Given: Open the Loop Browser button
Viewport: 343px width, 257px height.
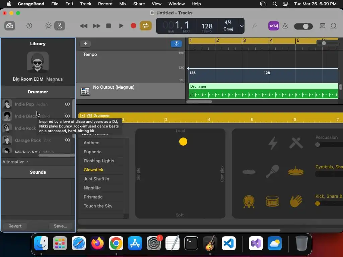Looking at the screenshot, I should [333, 26].
